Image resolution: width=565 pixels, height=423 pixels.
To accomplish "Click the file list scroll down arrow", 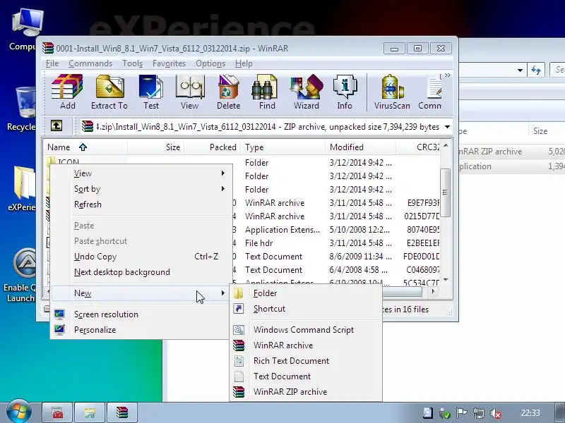I will (x=446, y=280).
